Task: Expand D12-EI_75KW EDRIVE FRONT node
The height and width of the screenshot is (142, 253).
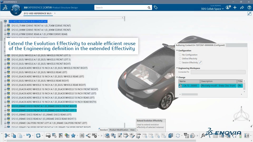Action: point(5,26)
